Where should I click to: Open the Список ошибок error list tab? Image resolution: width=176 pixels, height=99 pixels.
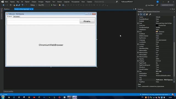point(8,91)
